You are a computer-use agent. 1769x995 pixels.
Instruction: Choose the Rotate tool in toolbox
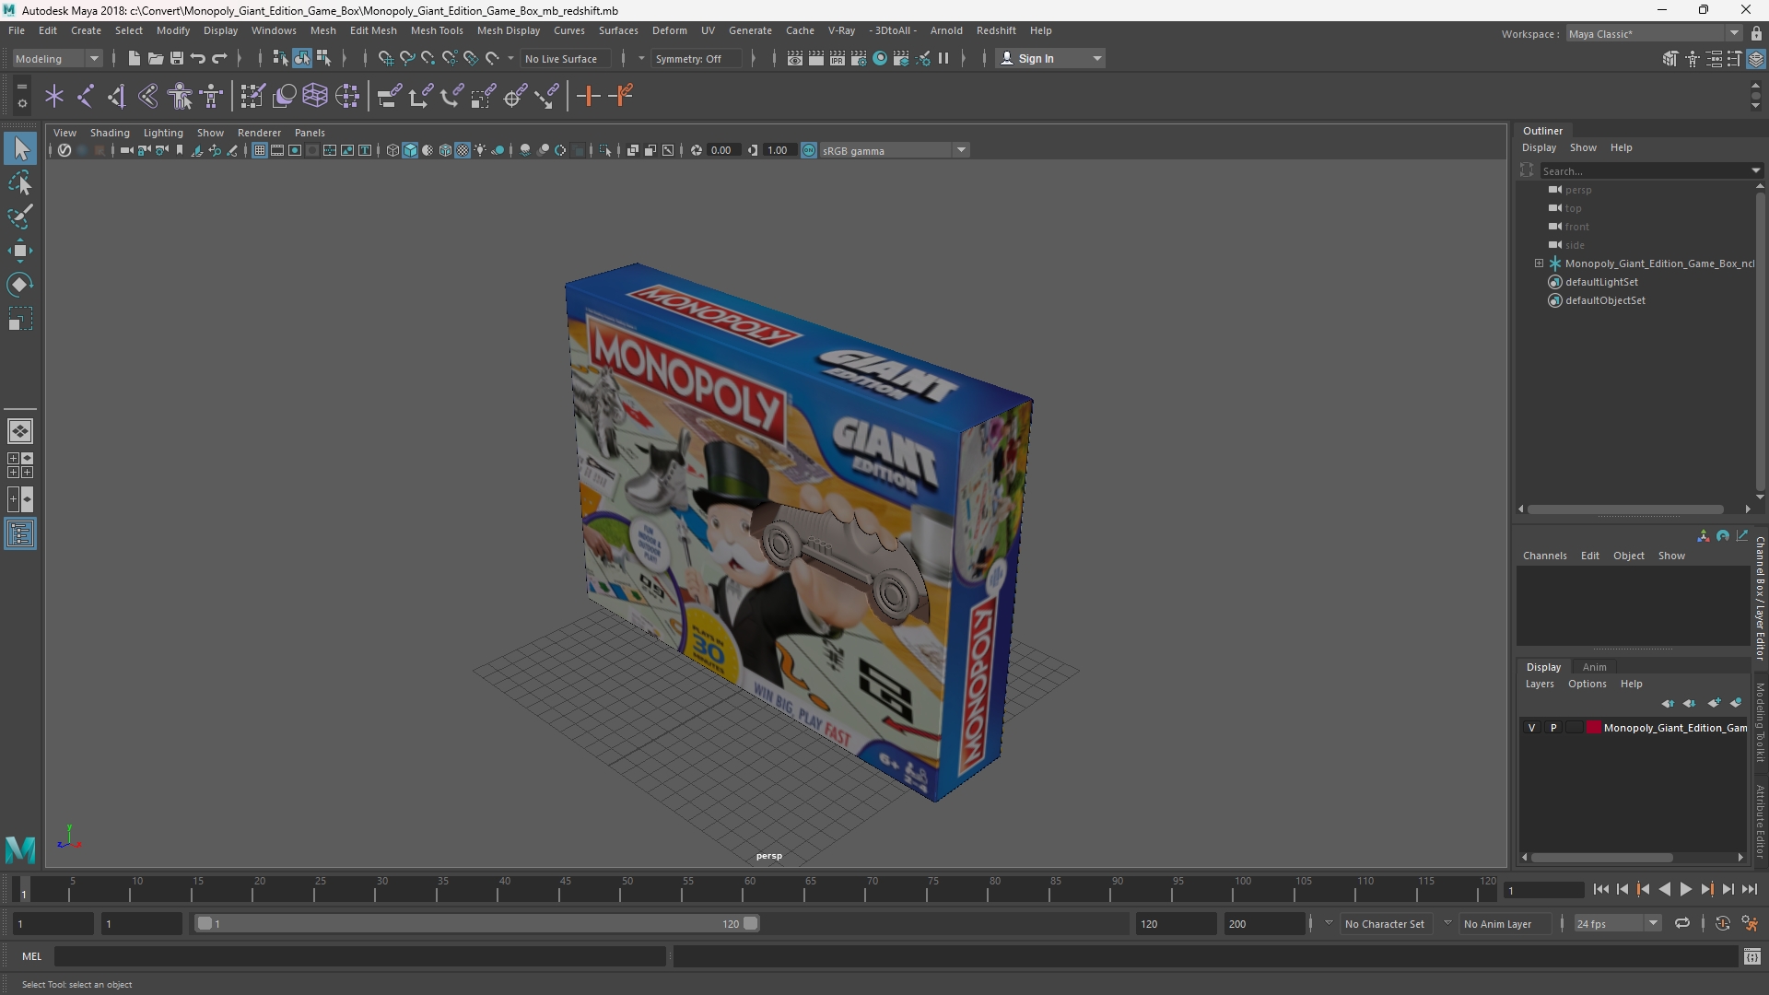point(20,285)
